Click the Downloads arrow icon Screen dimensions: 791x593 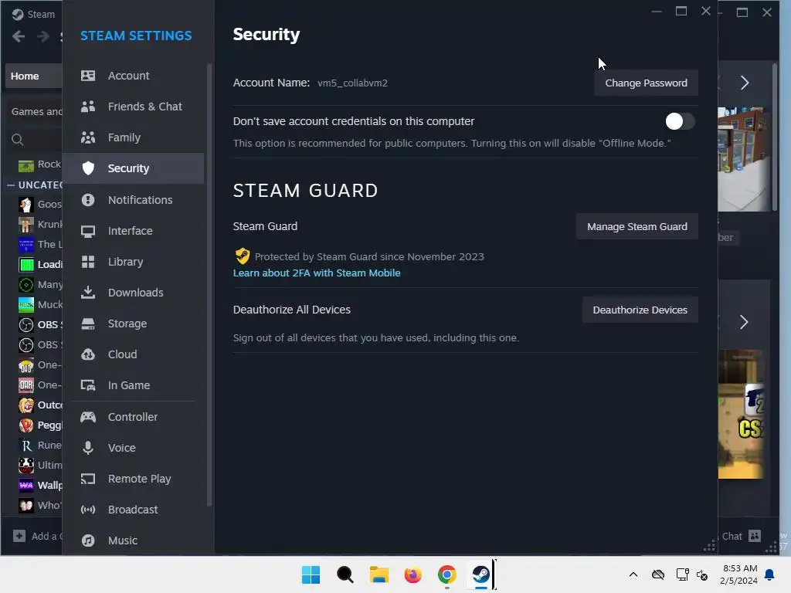(x=88, y=293)
